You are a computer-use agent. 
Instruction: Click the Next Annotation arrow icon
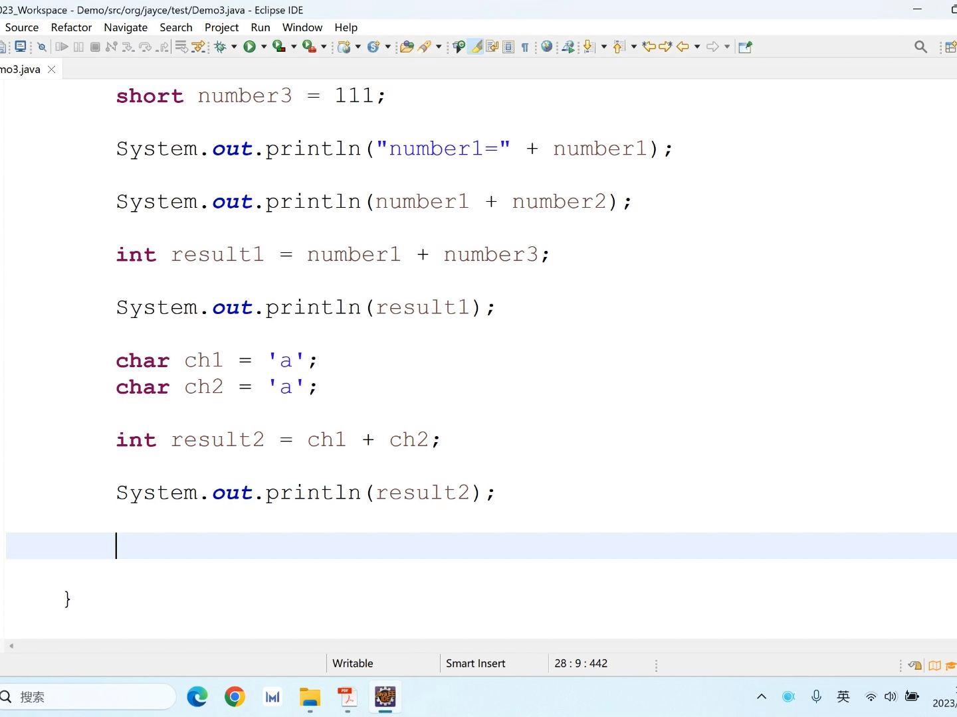589,46
